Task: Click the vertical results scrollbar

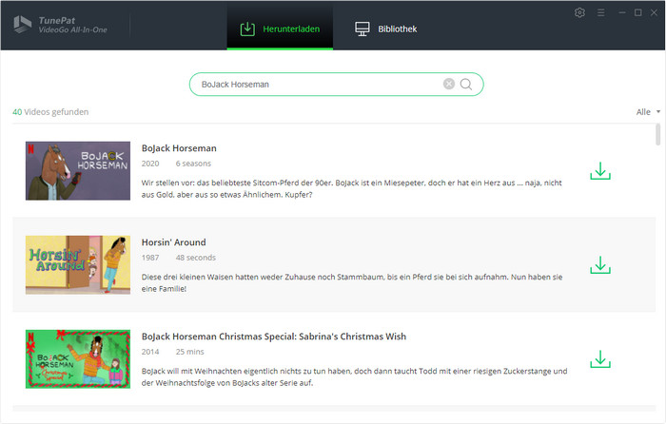Action: (658, 135)
